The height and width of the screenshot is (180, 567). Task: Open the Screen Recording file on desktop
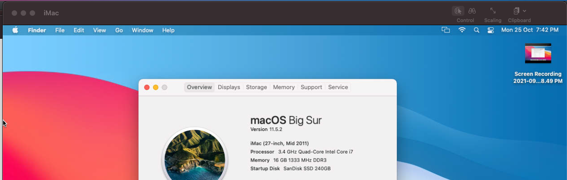point(538,54)
